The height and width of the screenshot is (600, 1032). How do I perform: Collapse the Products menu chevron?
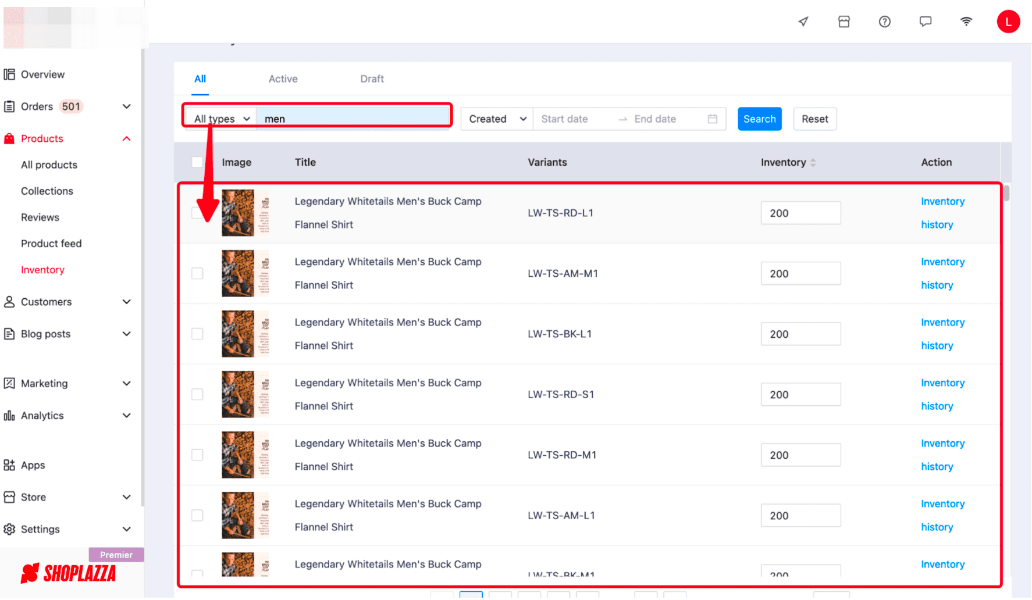126,138
